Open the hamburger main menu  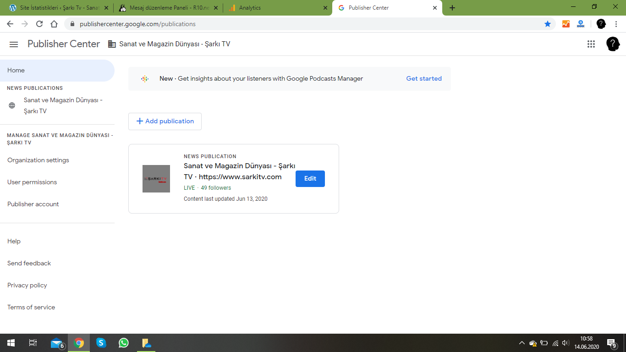pos(14,44)
